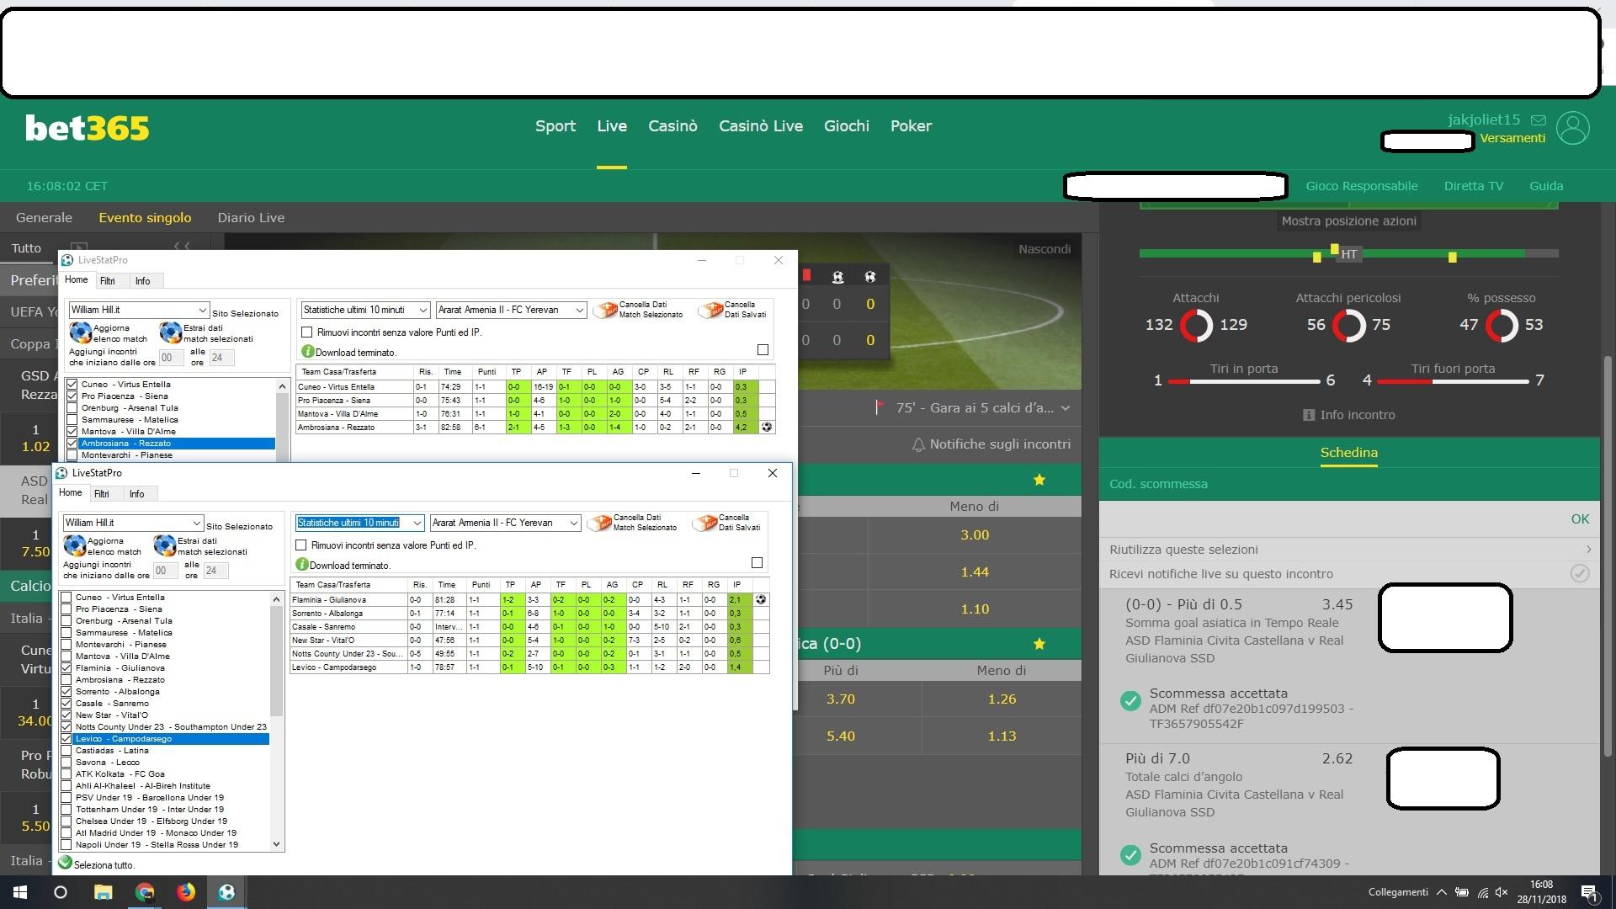Open the bet365 user account avatar
Screen dimensions: 1616x909
tap(1572, 128)
